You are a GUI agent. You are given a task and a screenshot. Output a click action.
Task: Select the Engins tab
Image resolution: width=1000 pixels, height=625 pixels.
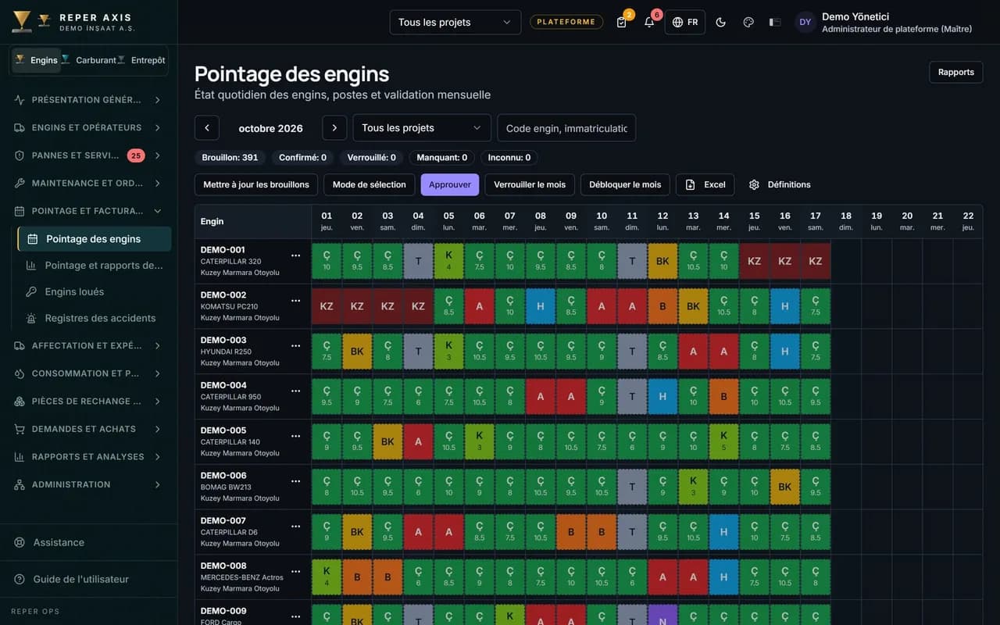(37, 60)
